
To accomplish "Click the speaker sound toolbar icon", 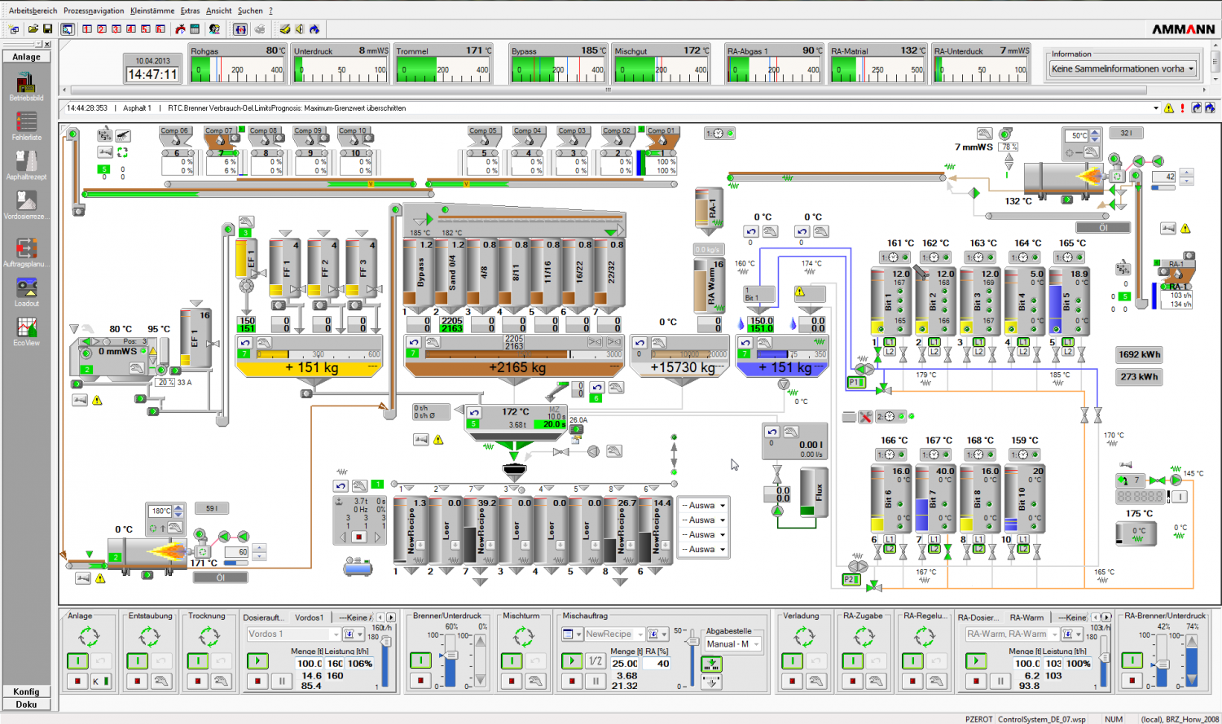I will point(300,29).
